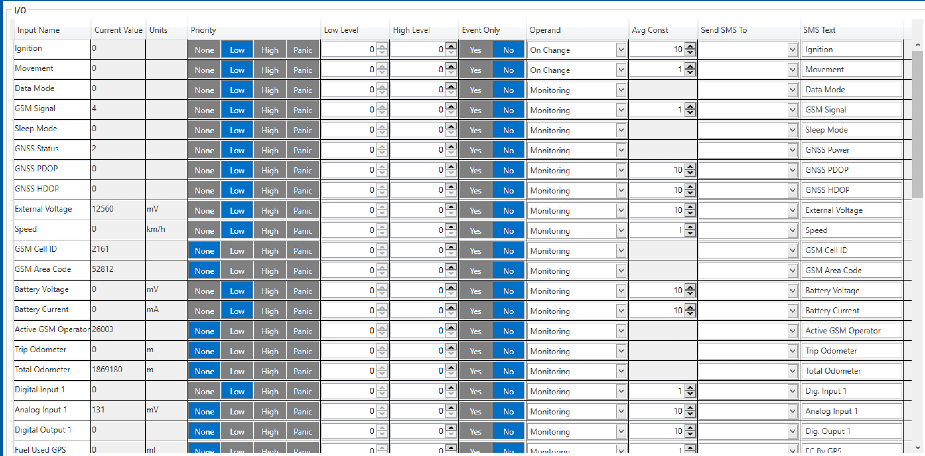This screenshot has height=456, width=925.
Task: Increase Ignition Avg Const with up arrow
Action: tap(690, 46)
